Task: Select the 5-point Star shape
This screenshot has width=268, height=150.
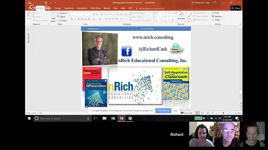Action: (173, 20)
